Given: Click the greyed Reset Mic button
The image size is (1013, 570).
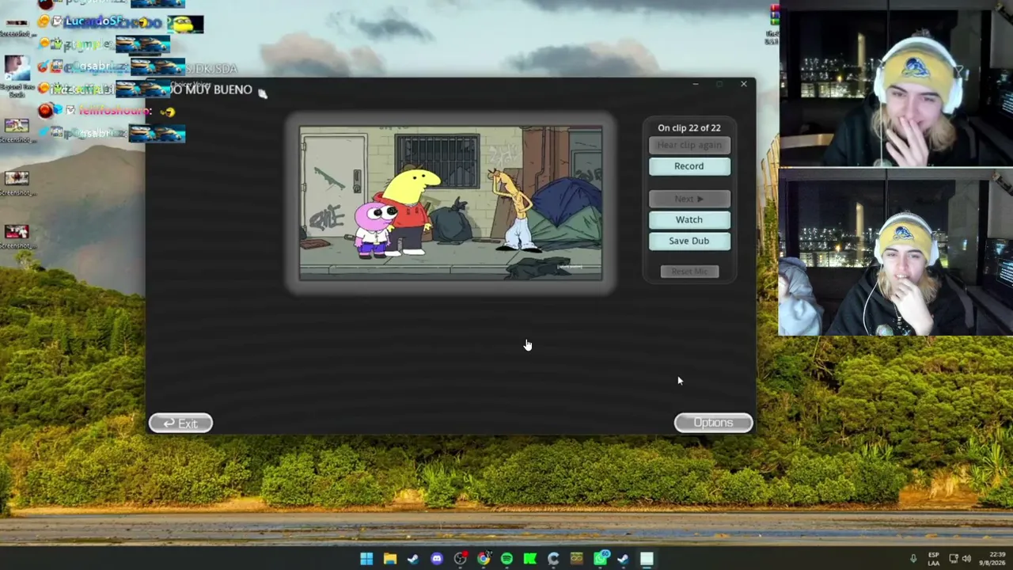Looking at the screenshot, I should [689, 272].
